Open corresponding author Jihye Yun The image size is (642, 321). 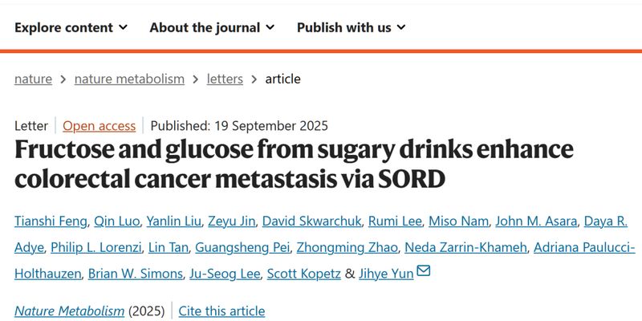[x=385, y=273]
